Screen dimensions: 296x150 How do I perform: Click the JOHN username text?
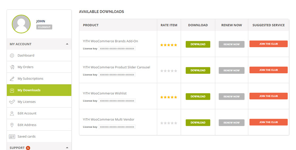click(x=41, y=21)
